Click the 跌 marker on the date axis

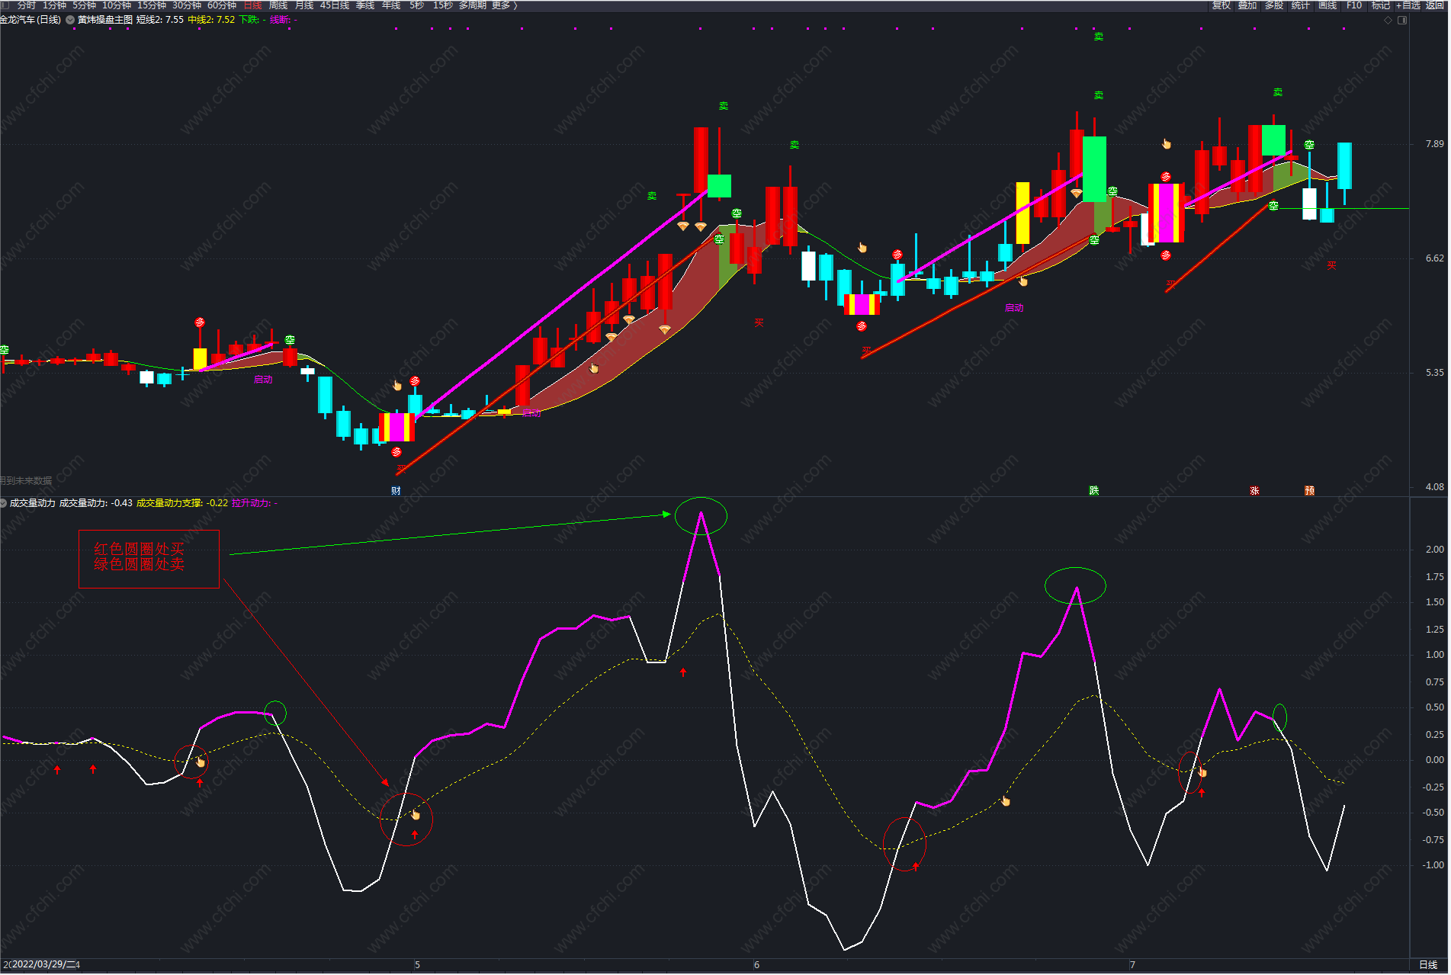pos(1094,491)
